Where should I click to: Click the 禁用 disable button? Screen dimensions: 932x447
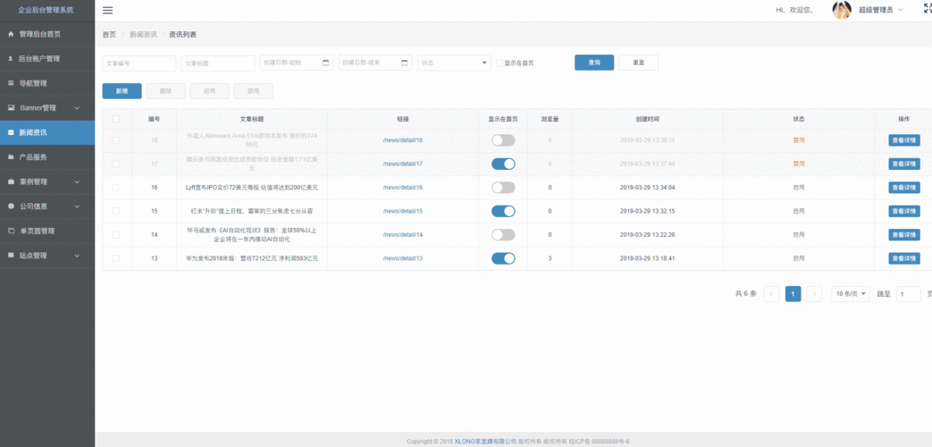tap(253, 91)
